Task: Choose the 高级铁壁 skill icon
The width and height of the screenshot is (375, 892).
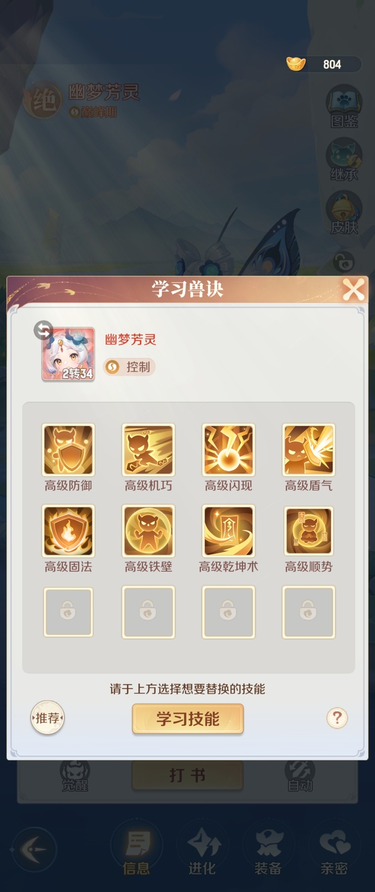Action: coord(148,531)
